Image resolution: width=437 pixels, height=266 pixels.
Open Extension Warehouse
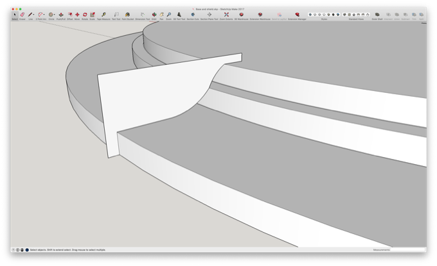260,15
